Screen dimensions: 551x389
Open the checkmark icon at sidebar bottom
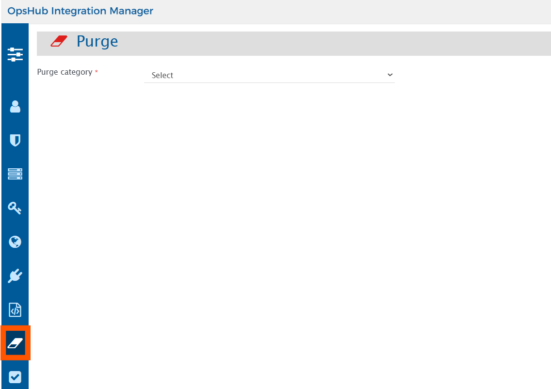(15, 377)
